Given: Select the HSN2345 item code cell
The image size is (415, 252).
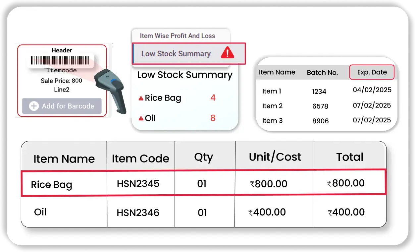Looking at the screenshot, I should pyautogui.click(x=138, y=184).
